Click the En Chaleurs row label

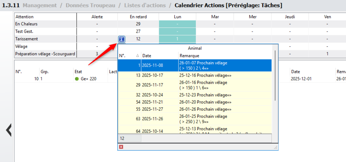pos(26,24)
